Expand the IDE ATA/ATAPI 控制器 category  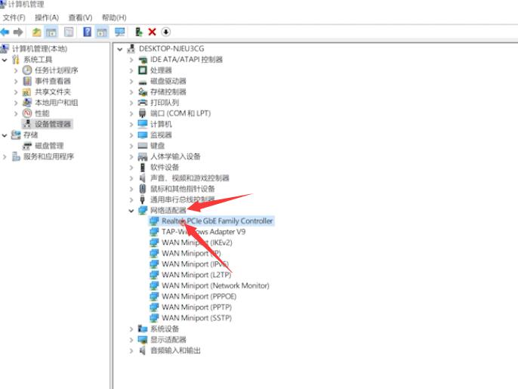pyautogui.click(x=131, y=60)
